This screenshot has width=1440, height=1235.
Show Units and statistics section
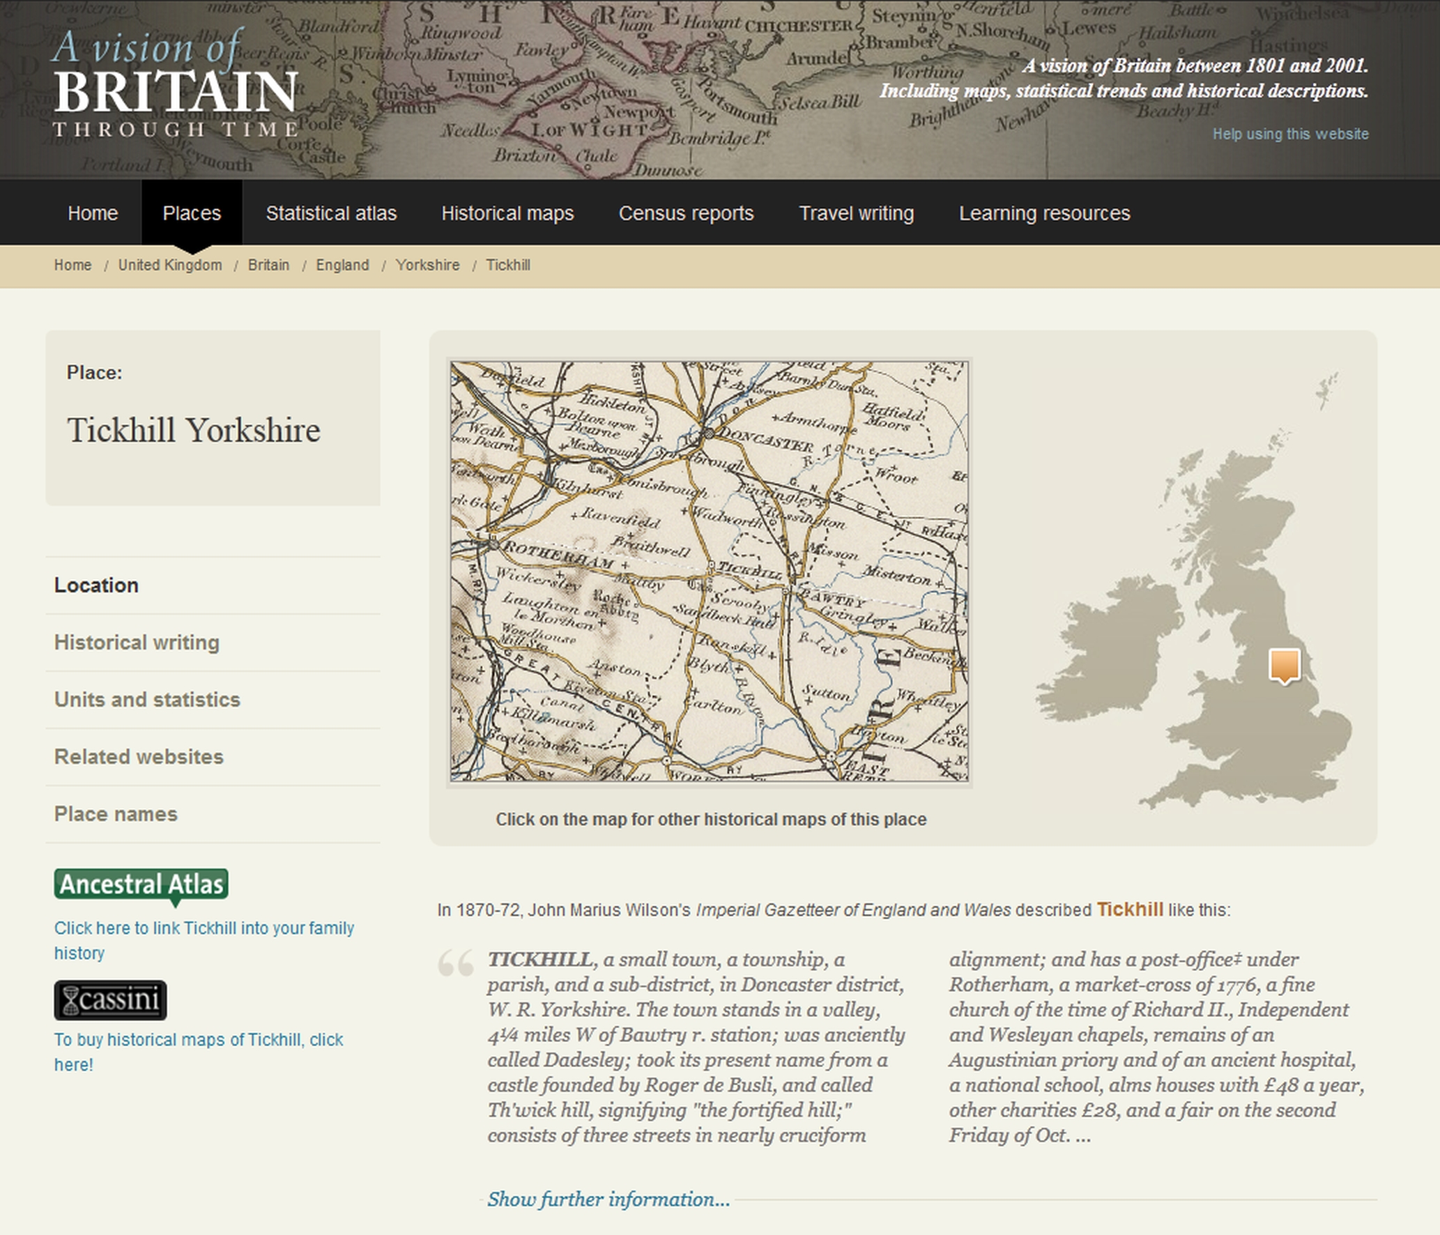click(x=213, y=700)
